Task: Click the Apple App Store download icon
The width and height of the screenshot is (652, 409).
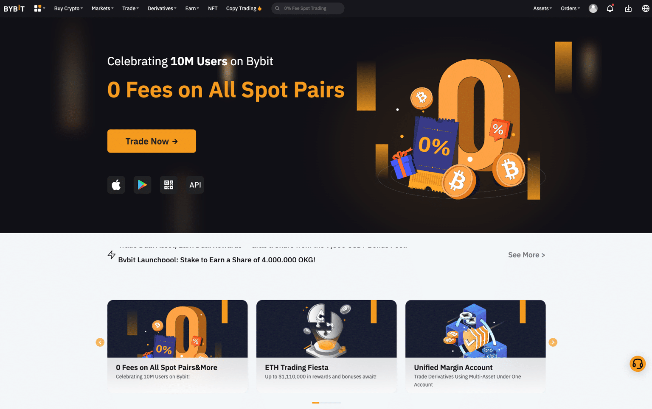Action: [116, 185]
